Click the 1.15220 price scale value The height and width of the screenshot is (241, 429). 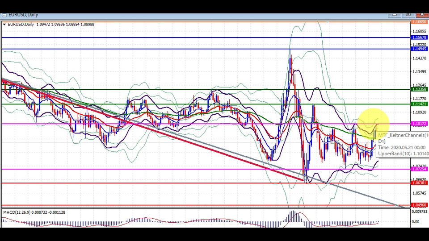pyautogui.click(x=419, y=45)
